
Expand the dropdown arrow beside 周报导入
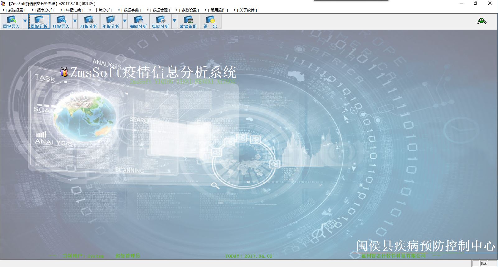click(25, 22)
